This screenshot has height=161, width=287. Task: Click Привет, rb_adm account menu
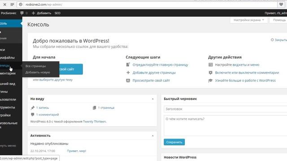[276, 13]
